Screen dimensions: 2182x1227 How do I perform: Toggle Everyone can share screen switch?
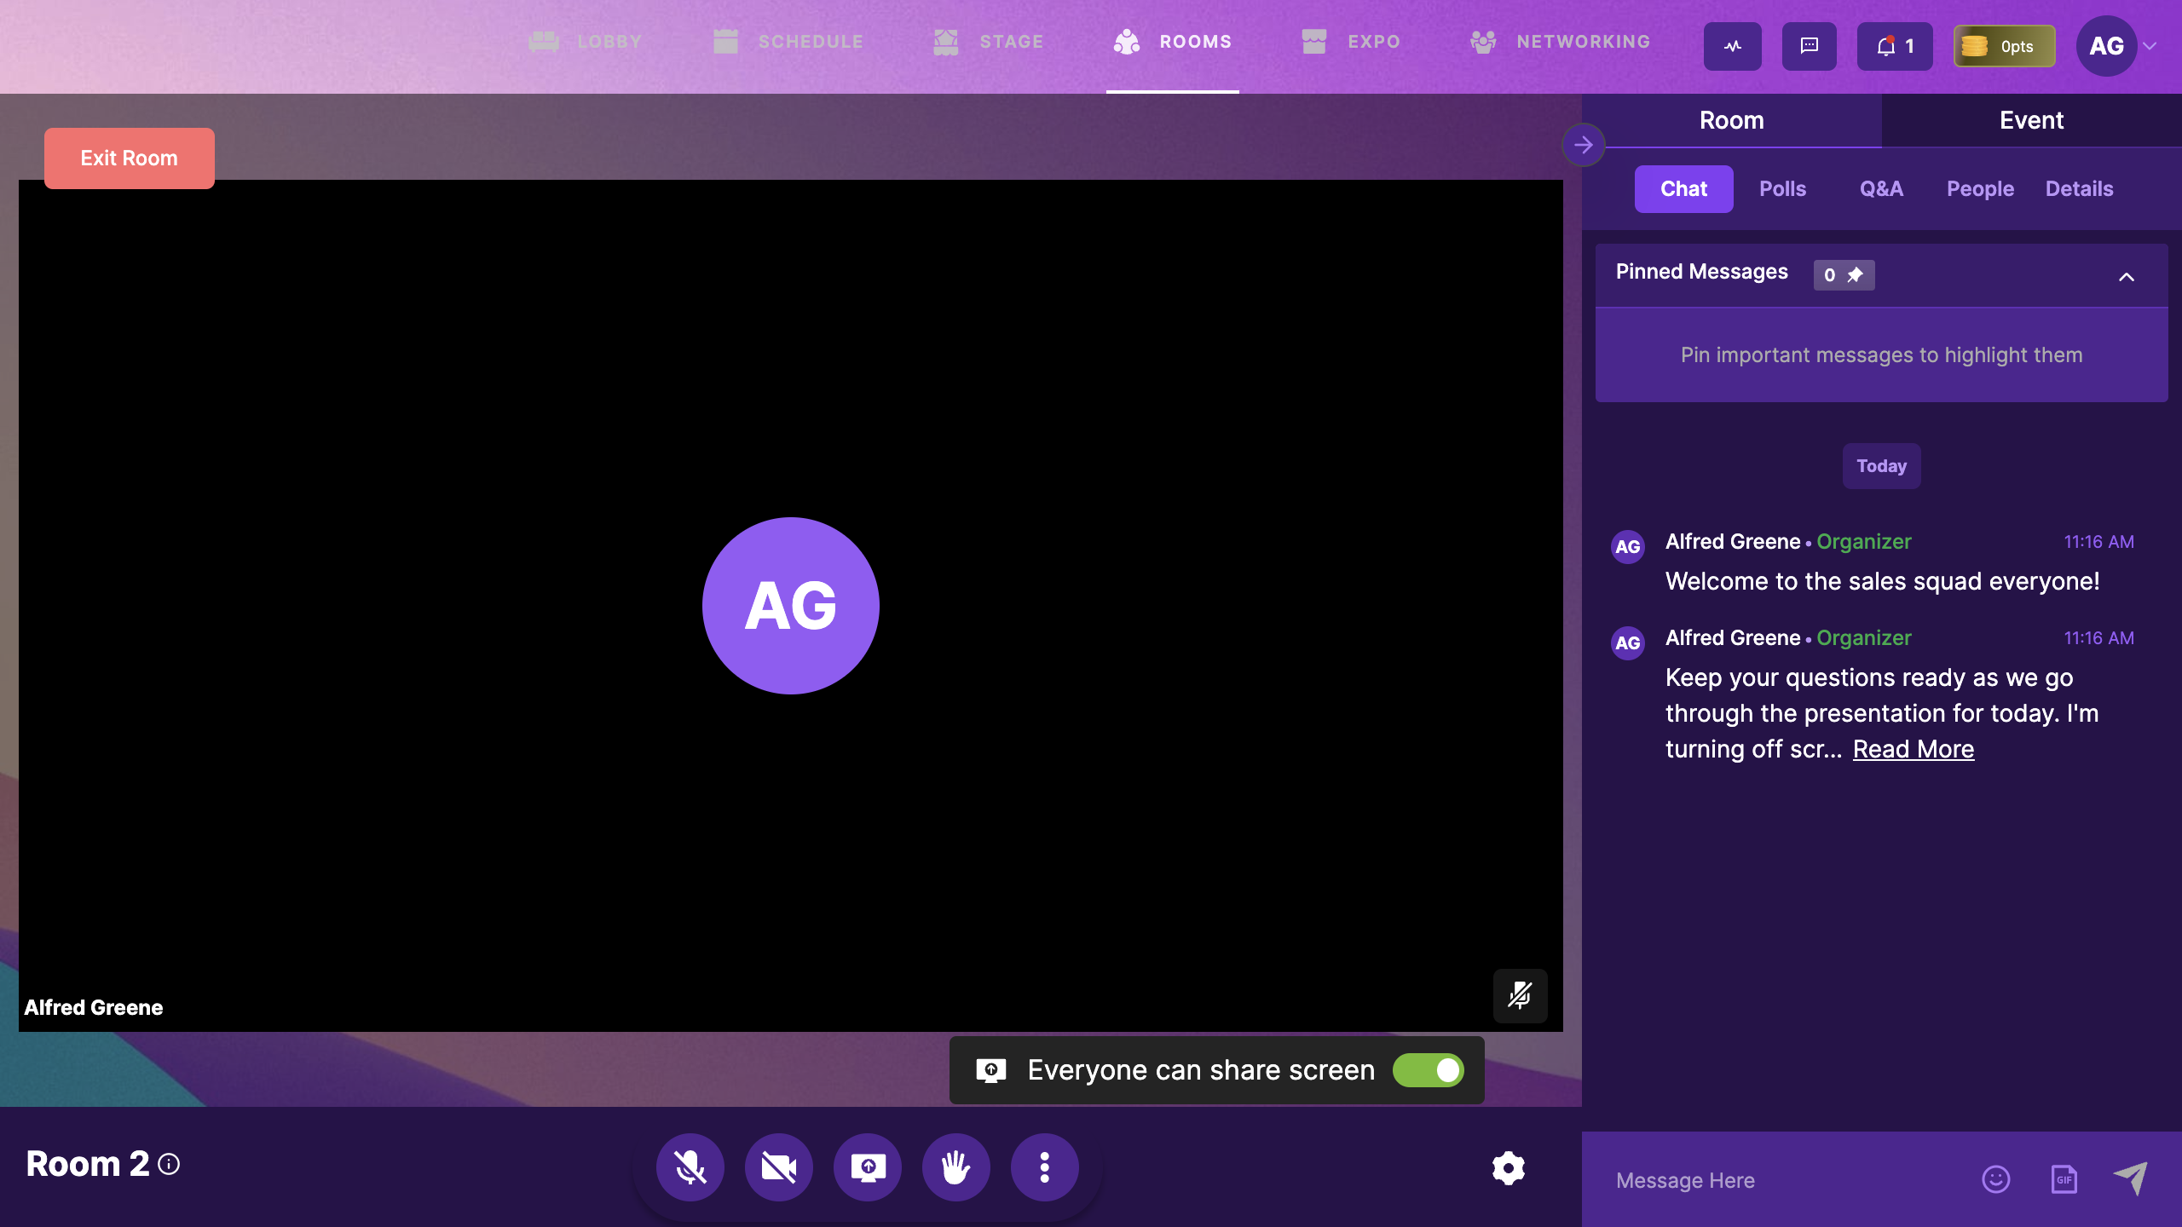coord(1428,1070)
